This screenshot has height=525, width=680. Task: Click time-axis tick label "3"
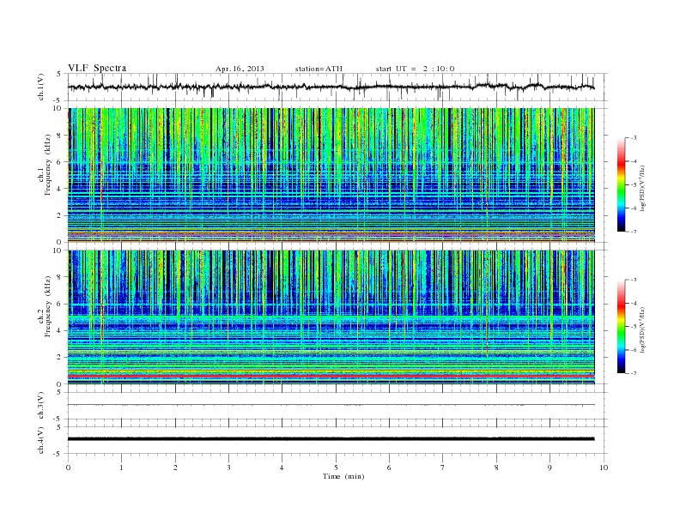(x=228, y=468)
